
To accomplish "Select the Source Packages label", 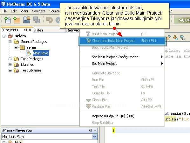I will [x=34, y=42].
